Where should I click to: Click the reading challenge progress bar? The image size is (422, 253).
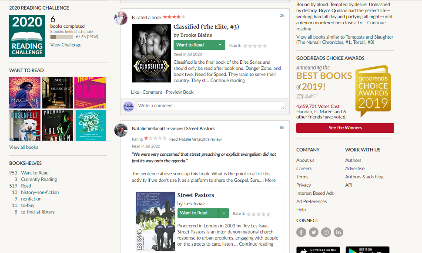(x=62, y=37)
